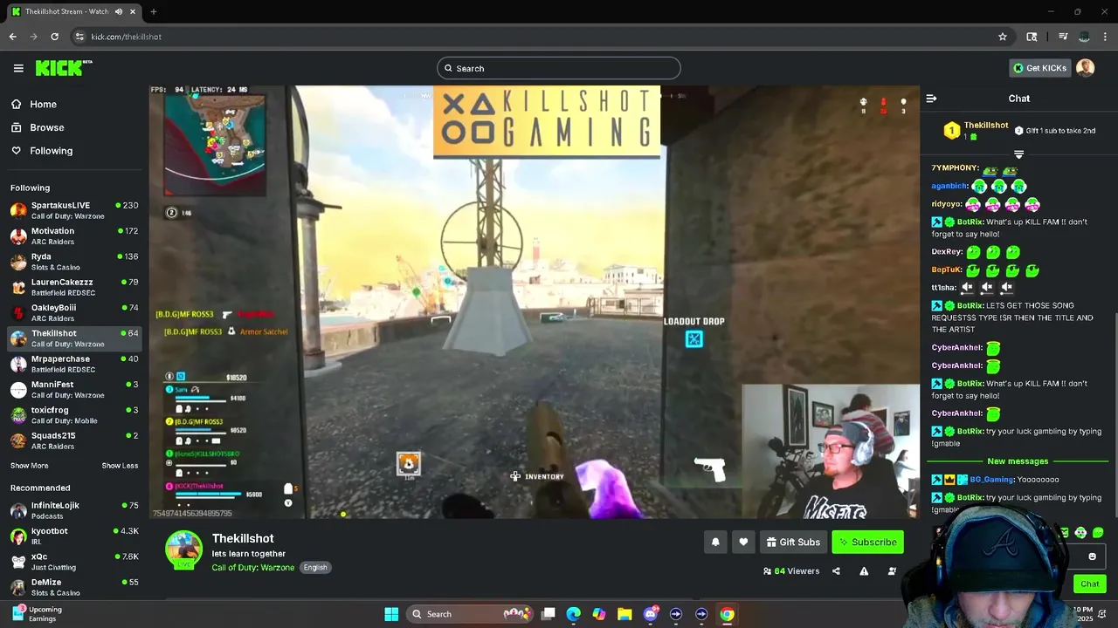Viewport: 1118px width, 628px height.
Task: Open the user profile avatar menu
Action: (1086, 68)
